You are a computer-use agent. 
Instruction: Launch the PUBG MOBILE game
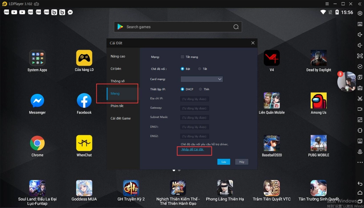318,143
